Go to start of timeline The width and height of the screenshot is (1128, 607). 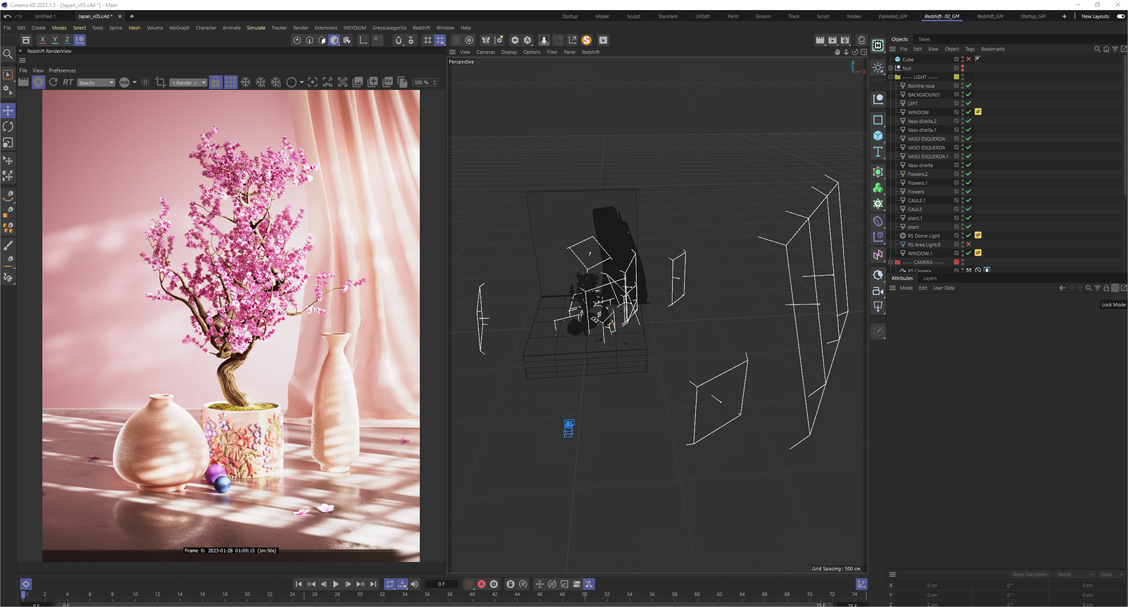click(x=298, y=584)
